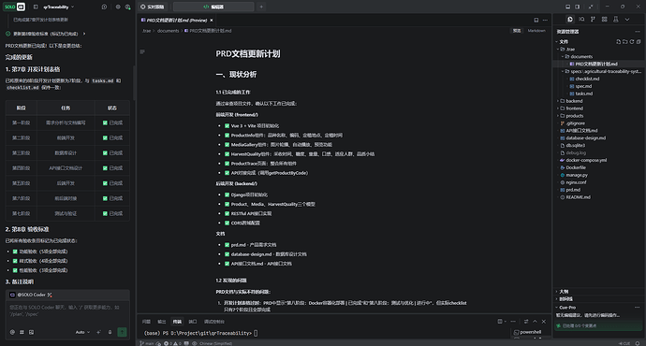Screen dimensions: 646x346
Task: Collapse all folders in explorer
Action: coord(639,41)
